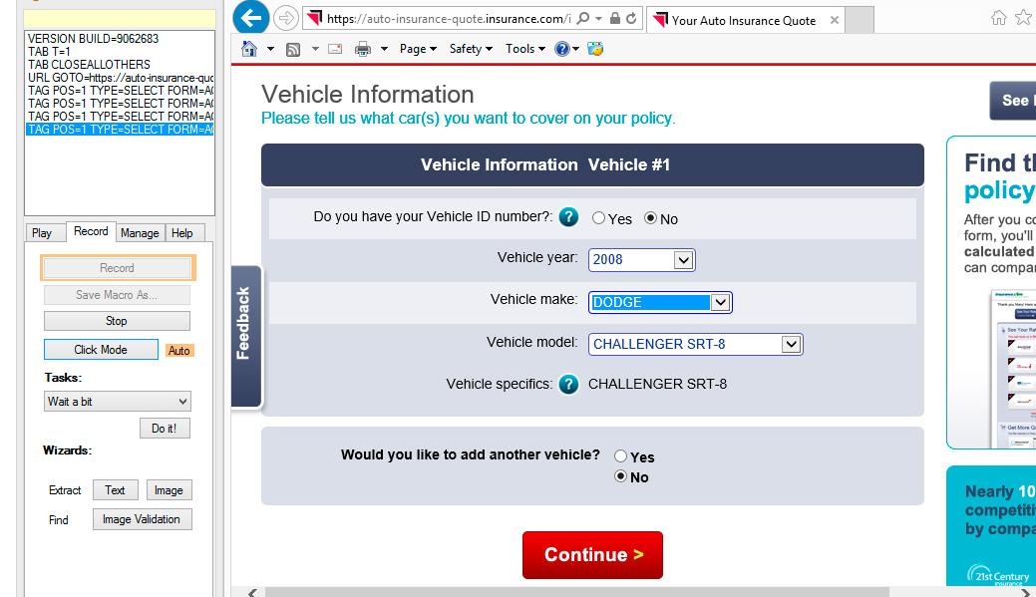Open the Home icon dropdown arrow
This screenshot has width=1036, height=597.
(270, 49)
